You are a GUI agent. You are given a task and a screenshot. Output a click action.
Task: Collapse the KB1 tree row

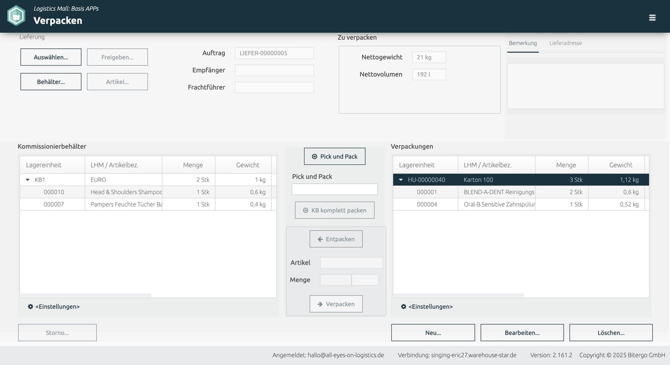[28, 180]
